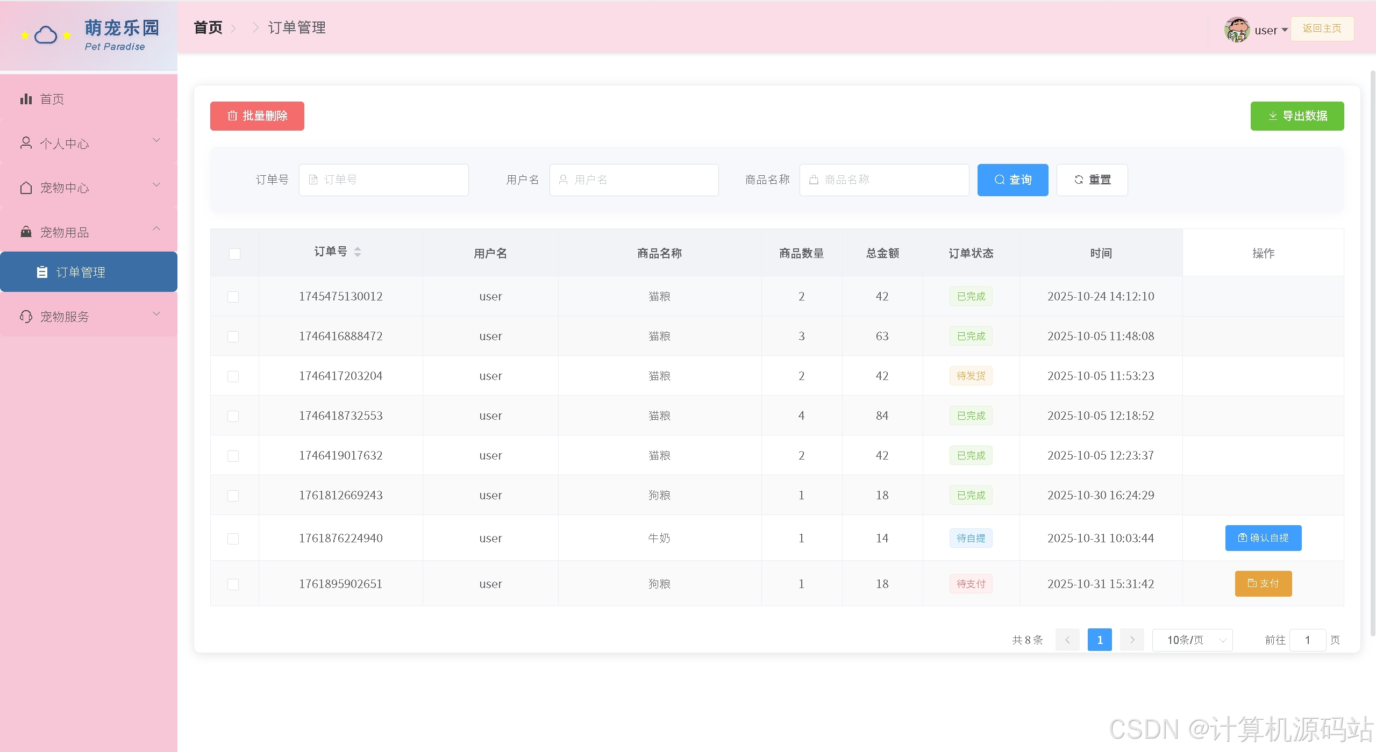
Task: Check the box for order 1761895902651
Action: coord(233,584)
